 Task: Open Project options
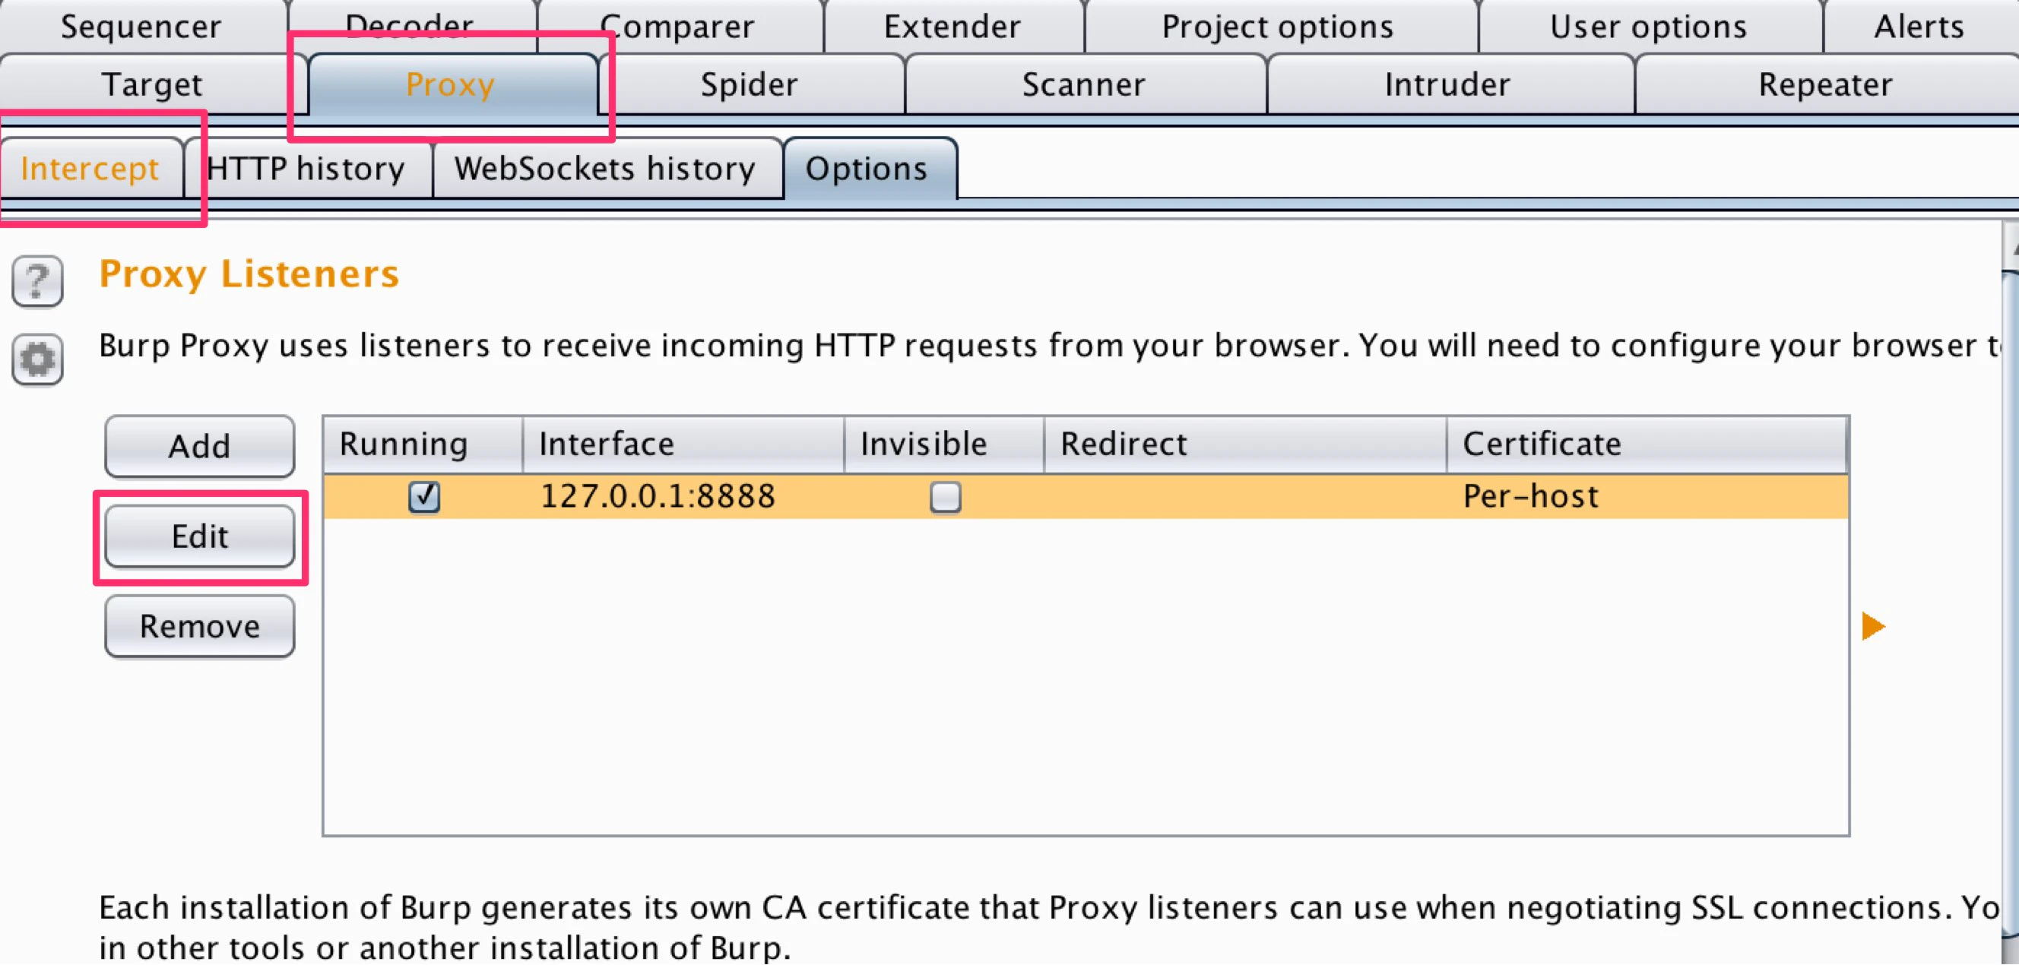pos(1278,26)
